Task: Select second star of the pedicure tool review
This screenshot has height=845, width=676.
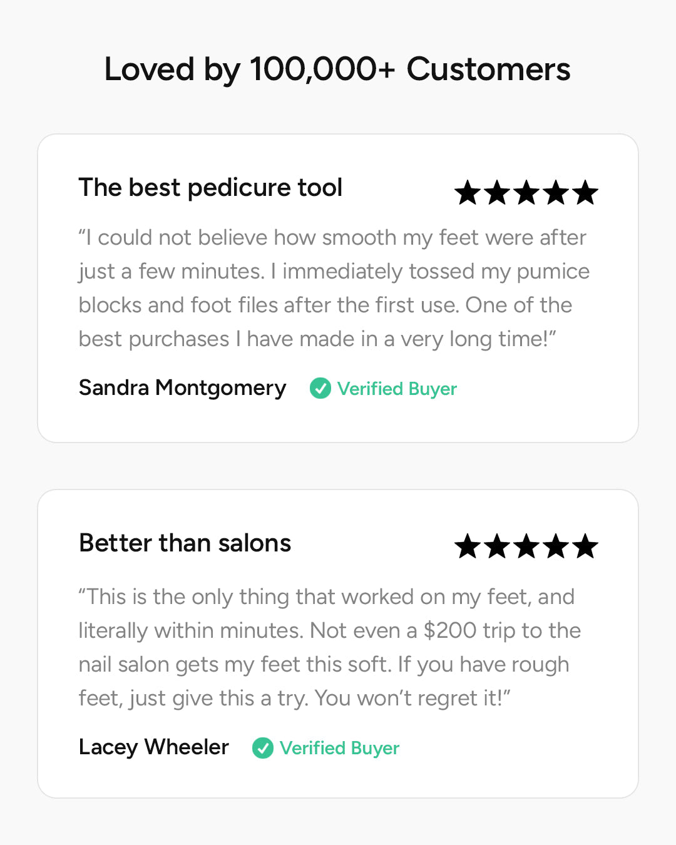Action: point(497,193)
